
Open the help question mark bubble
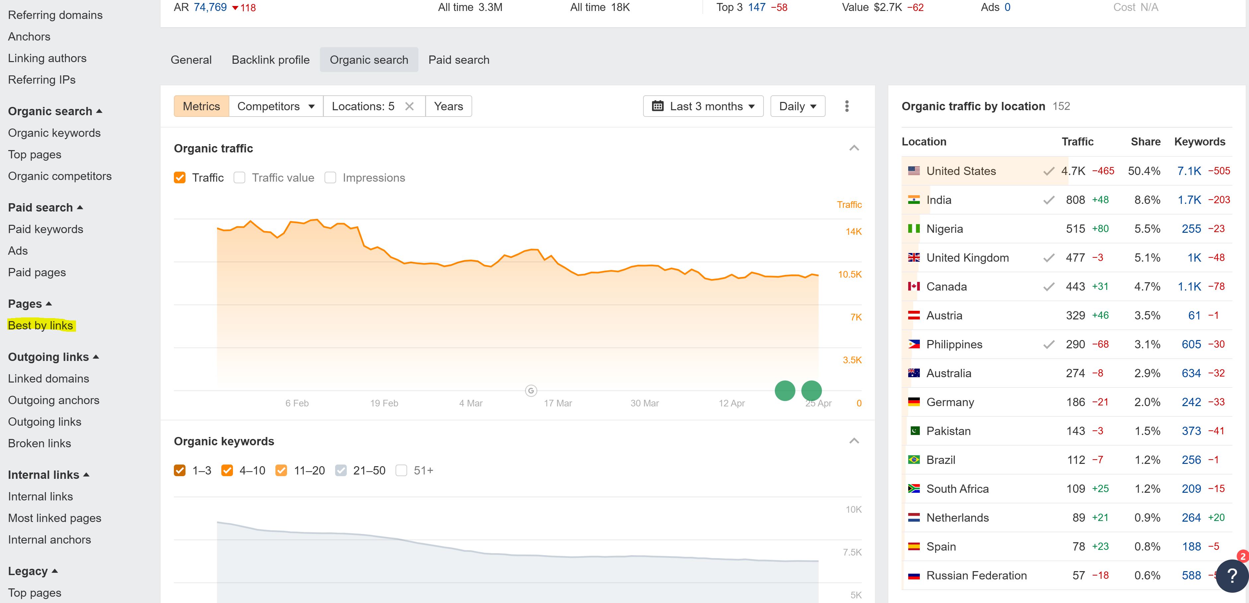click(x=1232, y=575)
